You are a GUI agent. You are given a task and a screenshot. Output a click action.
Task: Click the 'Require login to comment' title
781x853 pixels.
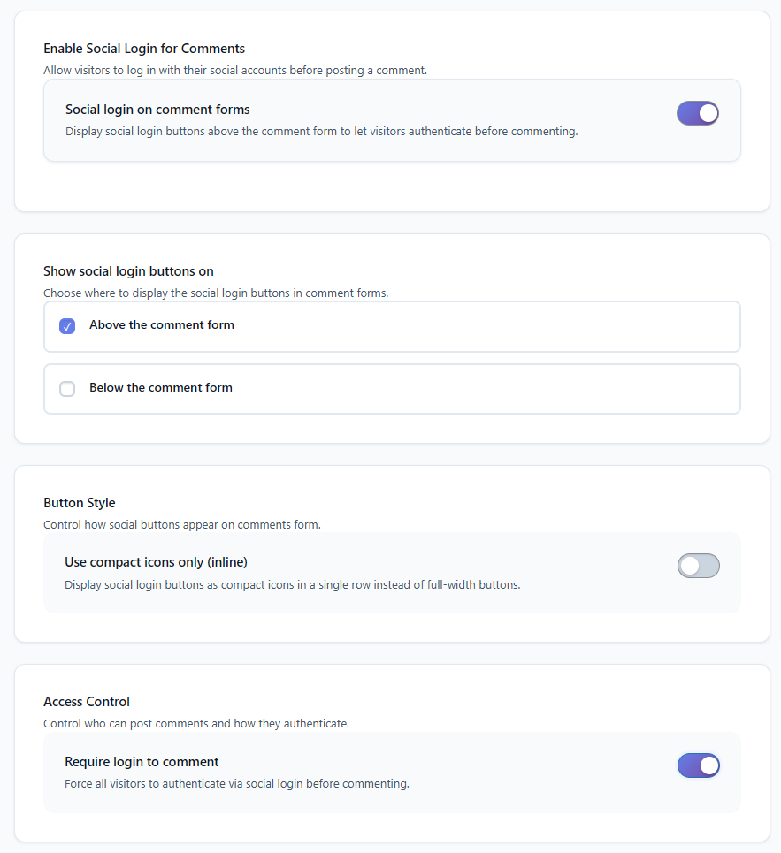click(142, 762)
